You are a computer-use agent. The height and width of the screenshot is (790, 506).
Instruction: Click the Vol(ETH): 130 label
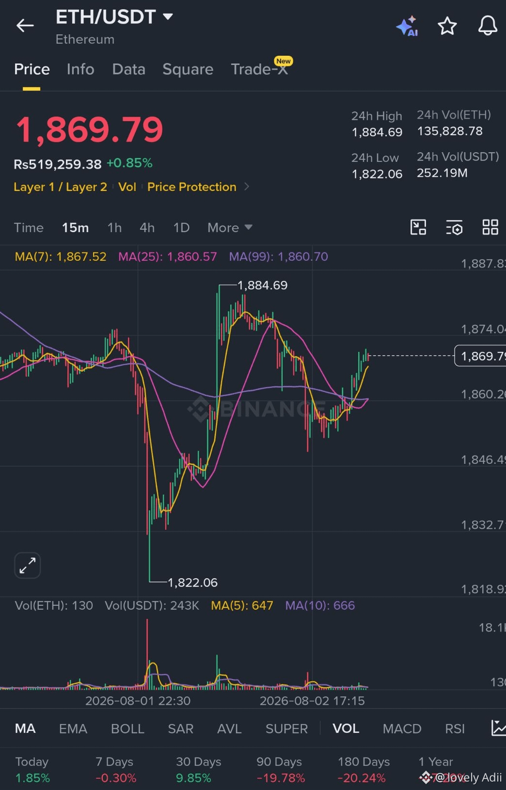(x=54, y=605)
